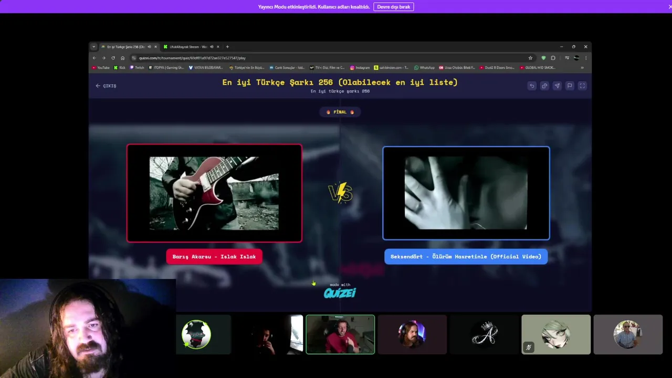Viewport: 672px width, 378px height.
Task: Close the UfukAlbayrak Stream tab
Action: tap(218, 47)
